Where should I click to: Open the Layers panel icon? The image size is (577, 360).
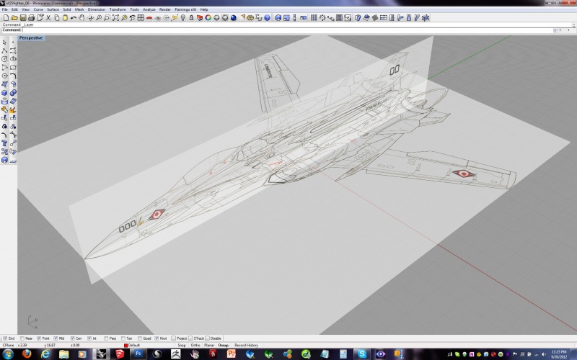pos(200,17)
